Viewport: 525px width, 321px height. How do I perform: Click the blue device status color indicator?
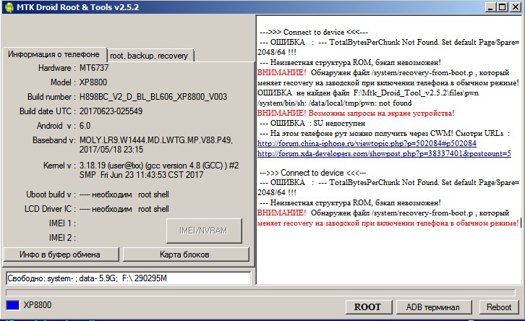point(12,306)
